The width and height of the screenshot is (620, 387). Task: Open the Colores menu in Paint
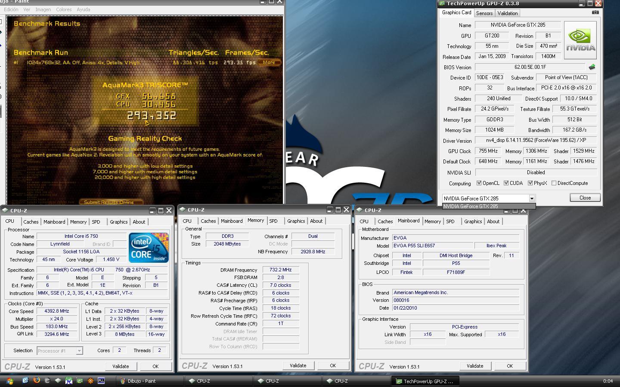pyautogui.click(x=64, y=9)
